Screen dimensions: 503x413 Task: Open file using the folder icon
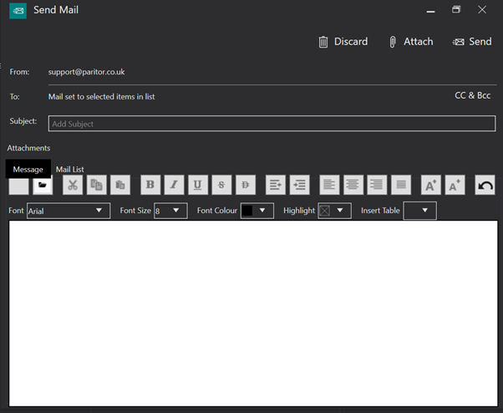tap(43, 185)
